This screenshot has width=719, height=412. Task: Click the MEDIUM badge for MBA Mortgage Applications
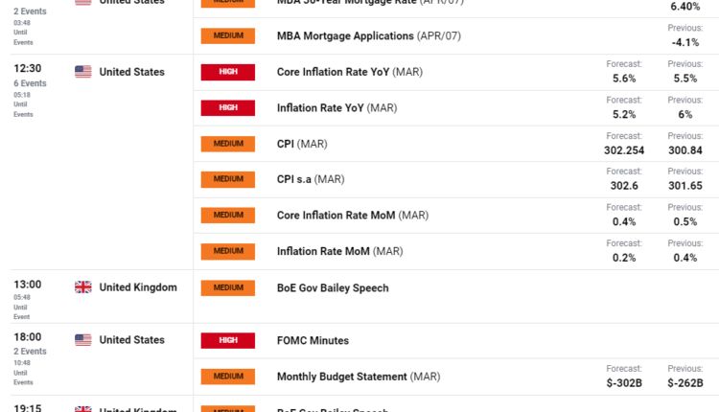[x=227, y=35]
